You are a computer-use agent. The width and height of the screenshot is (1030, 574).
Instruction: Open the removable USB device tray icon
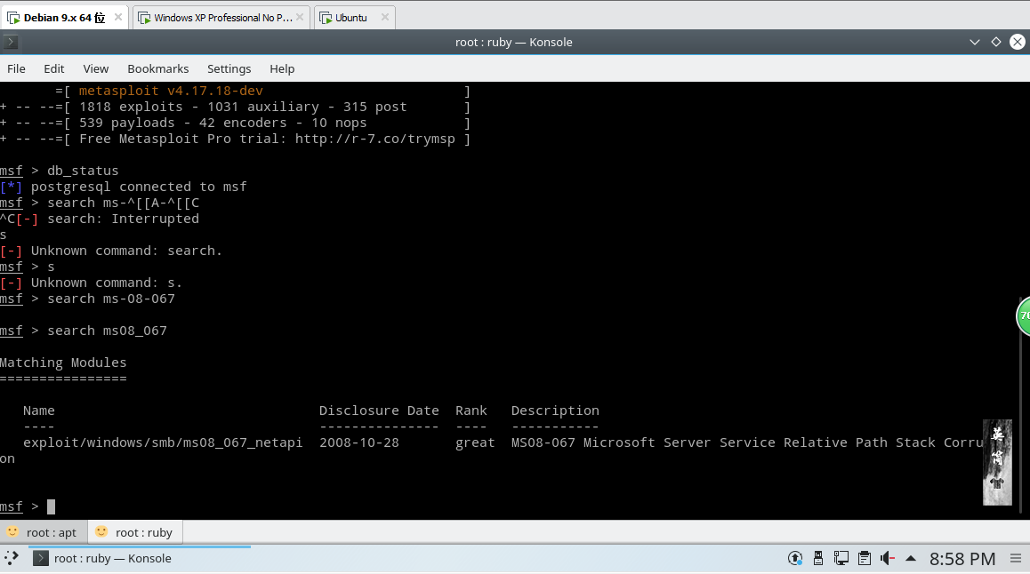coord(817,558)
